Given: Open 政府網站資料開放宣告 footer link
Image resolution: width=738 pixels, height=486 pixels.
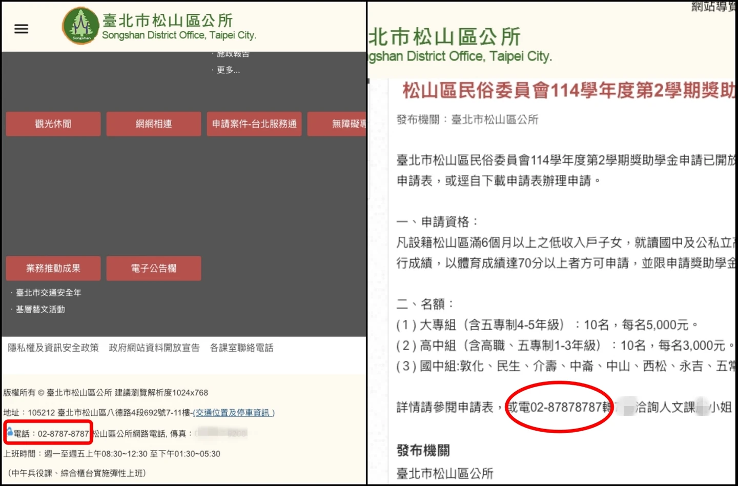Looking at the screenshot, I should coord(154,348).
